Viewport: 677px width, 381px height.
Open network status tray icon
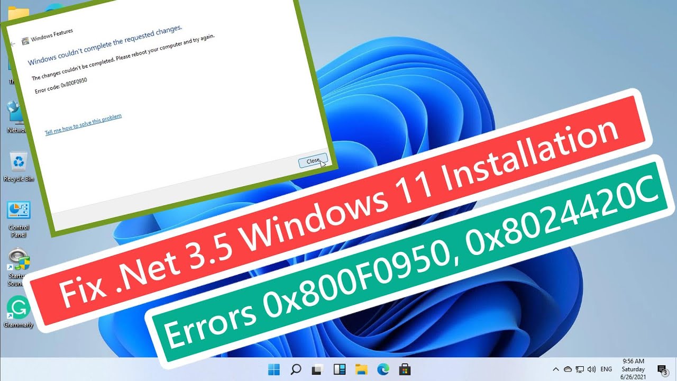coord(580,369)
